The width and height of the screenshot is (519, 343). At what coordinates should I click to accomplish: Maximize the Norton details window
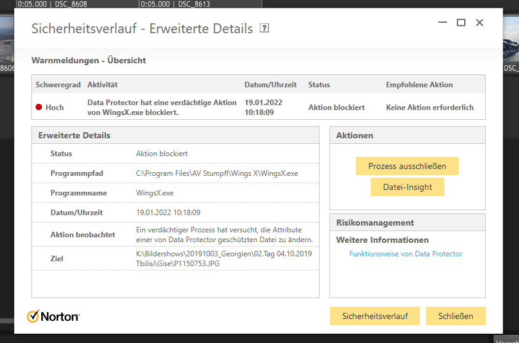461,23
